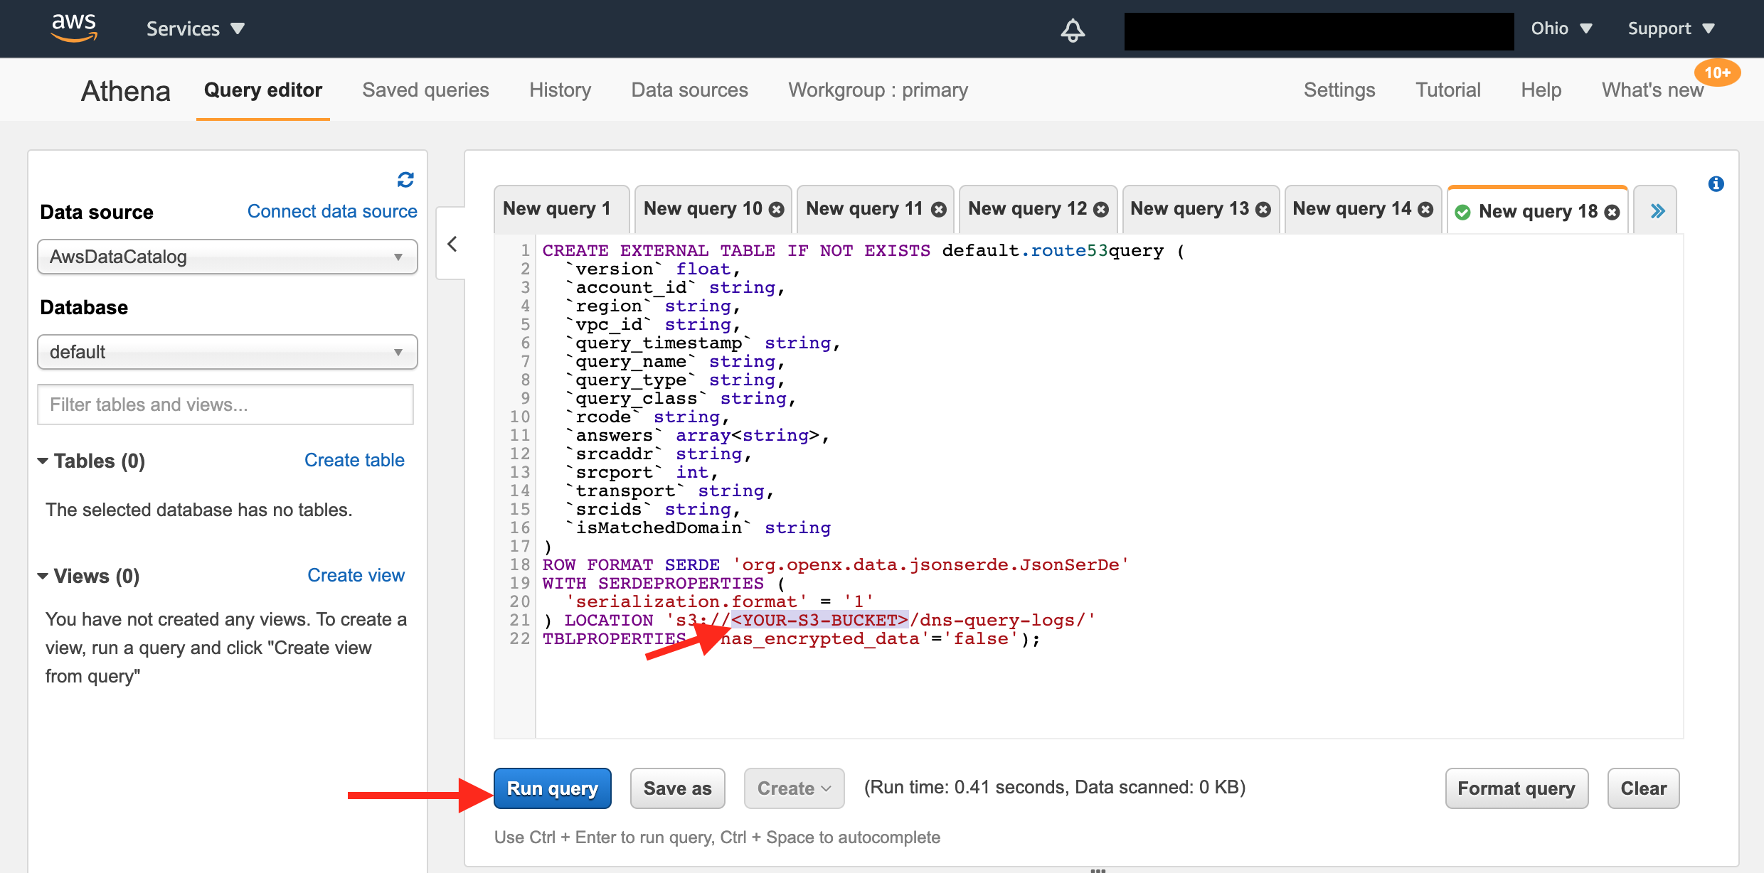Refresh the data source panel
Screen dimensions: 1764x873
(405, 181)
